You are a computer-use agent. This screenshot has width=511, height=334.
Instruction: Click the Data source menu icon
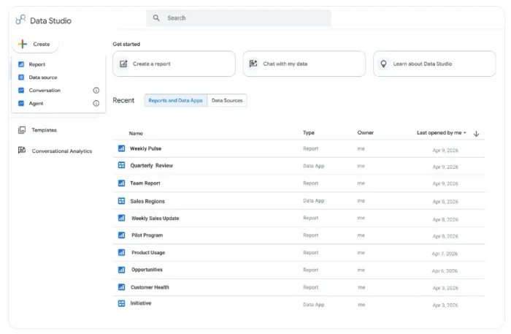tap(21, 77)
